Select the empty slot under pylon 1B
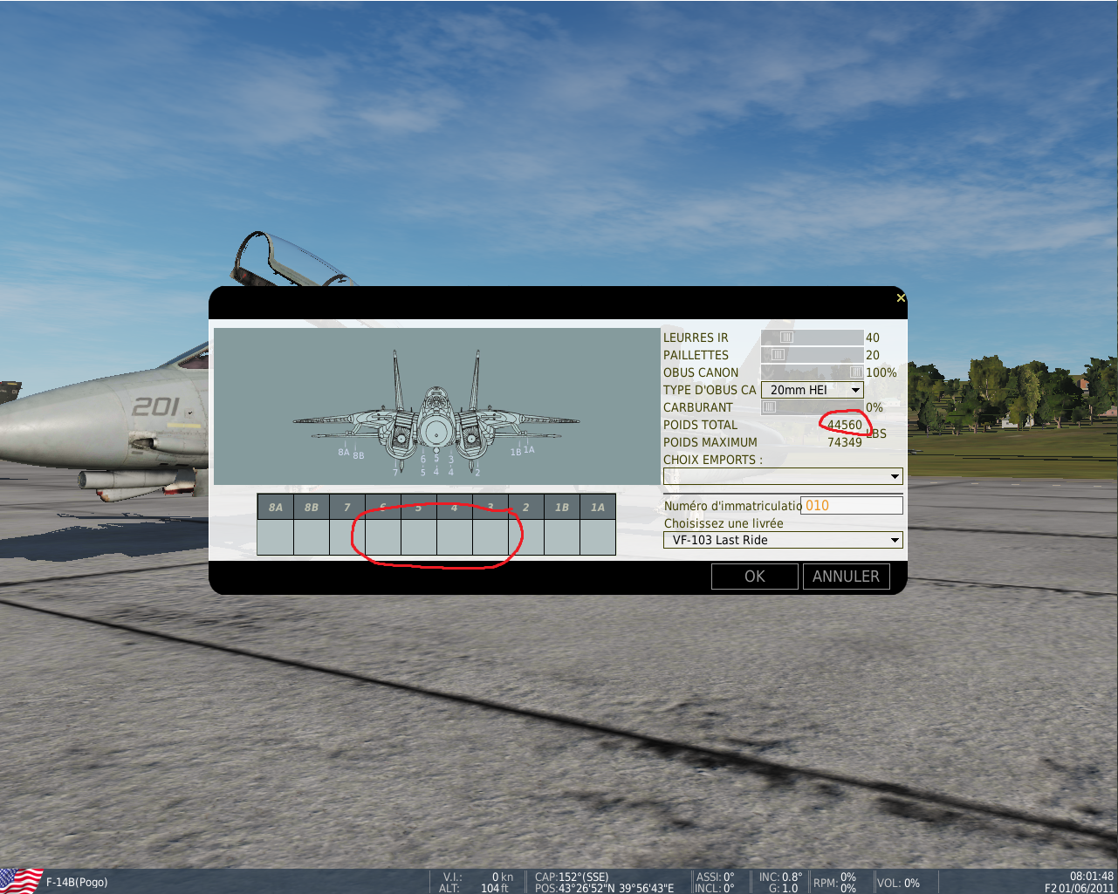This screenshot has height=894, width=1118. (x=561, y=537)
